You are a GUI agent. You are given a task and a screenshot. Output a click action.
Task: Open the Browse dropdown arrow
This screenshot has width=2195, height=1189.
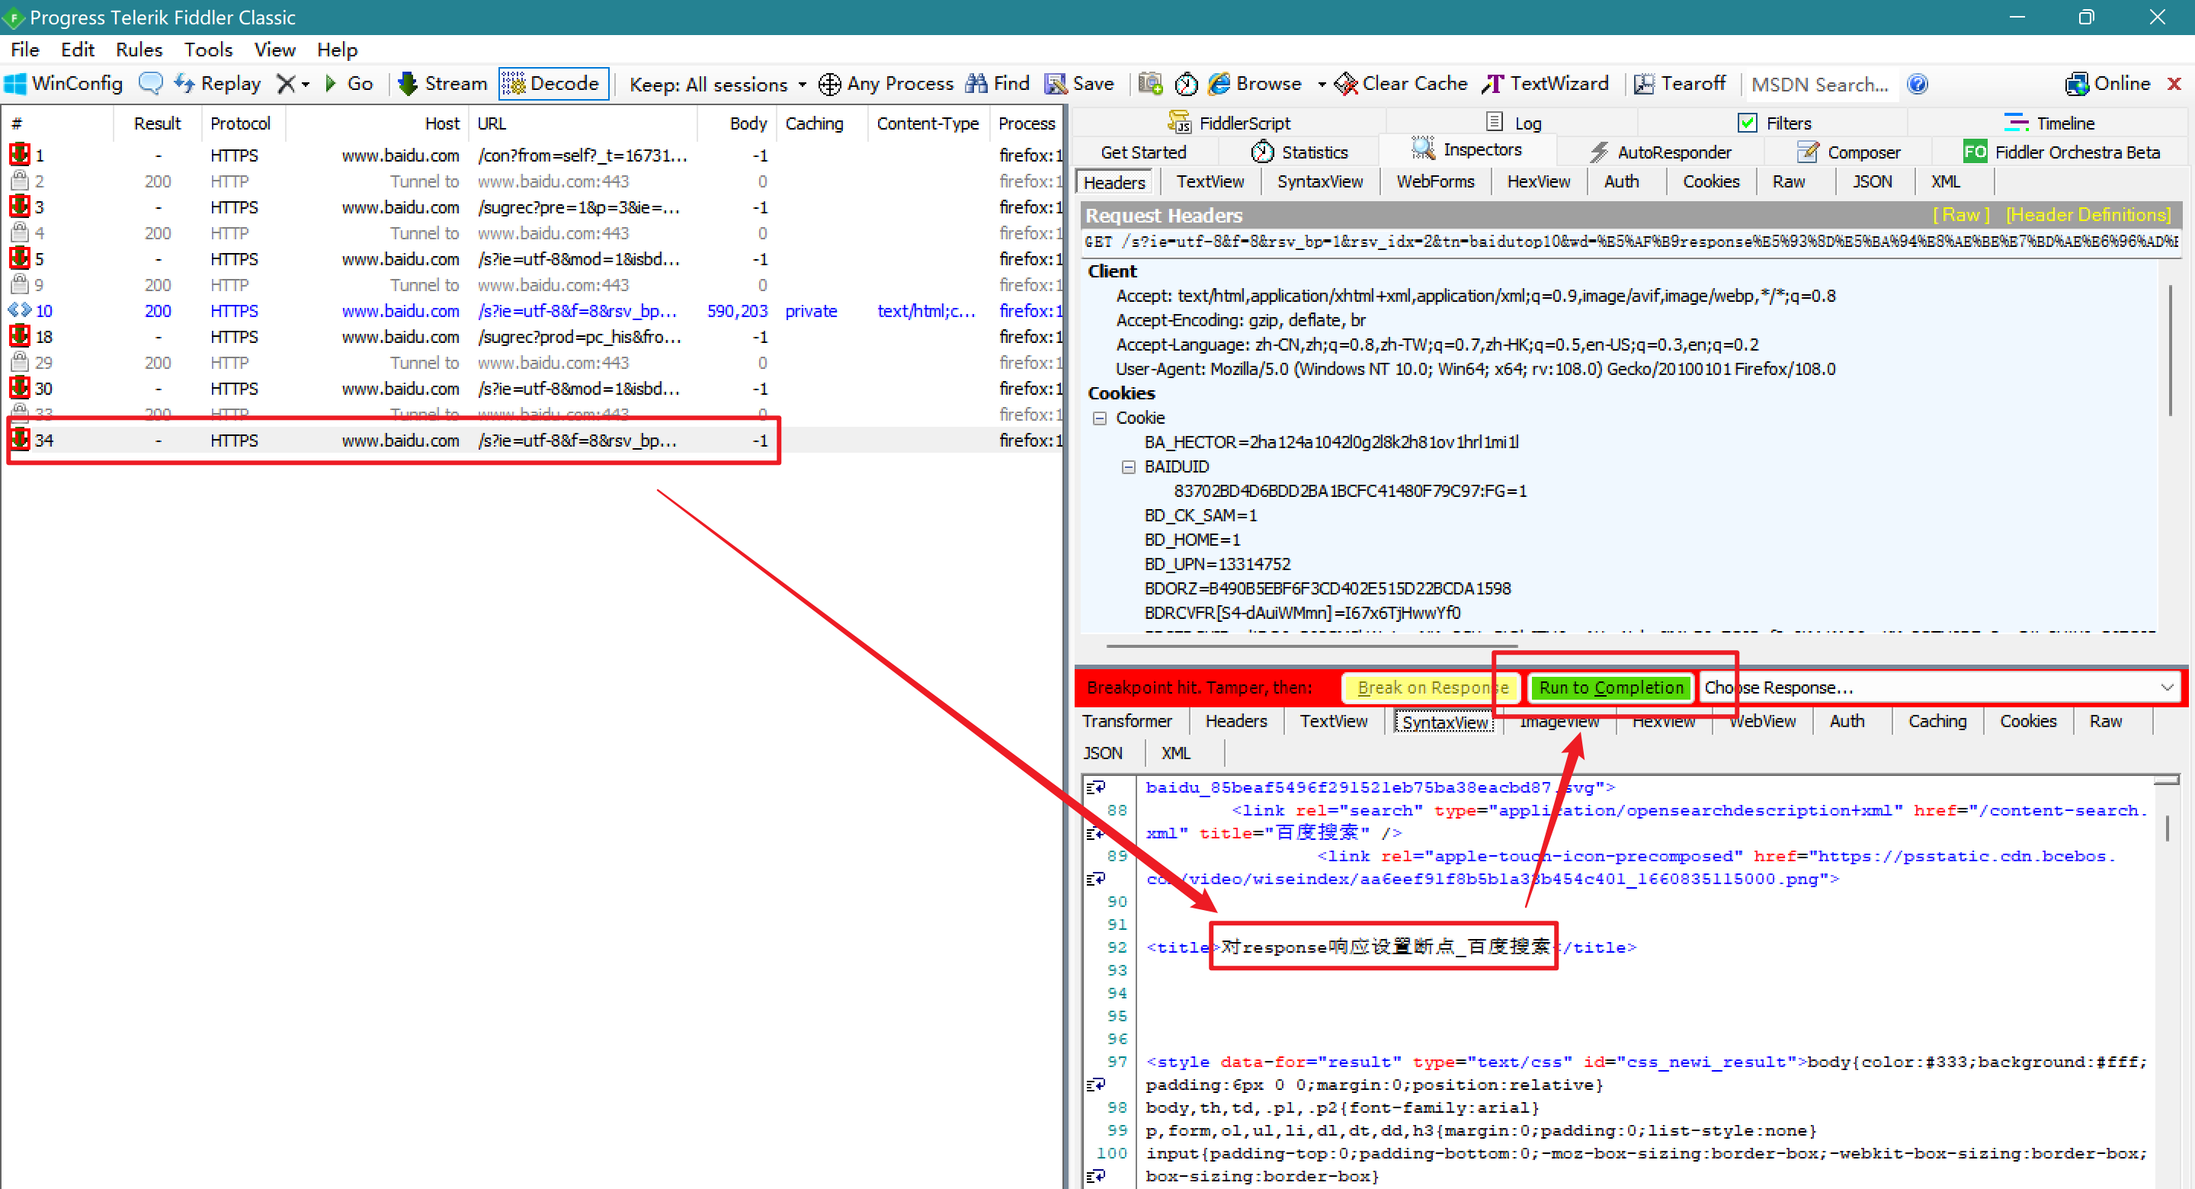[1322, 85]
